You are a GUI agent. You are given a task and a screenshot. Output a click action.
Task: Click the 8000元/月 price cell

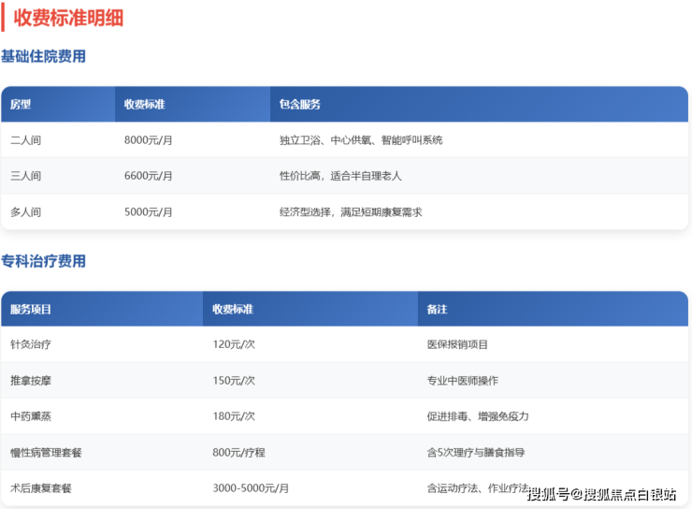point(148,140)
